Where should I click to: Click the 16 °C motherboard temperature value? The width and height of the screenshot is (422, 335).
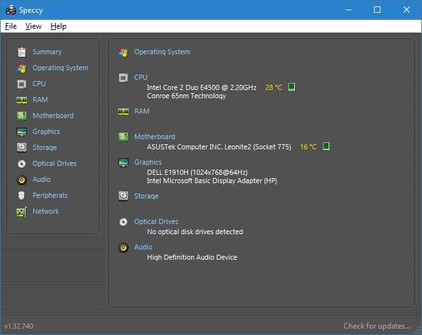tap(308, 147)
